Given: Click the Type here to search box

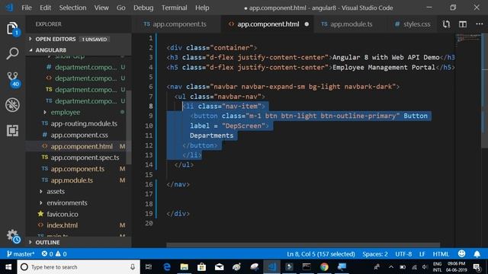Looking at the screenshot, I should coord(79,267).
